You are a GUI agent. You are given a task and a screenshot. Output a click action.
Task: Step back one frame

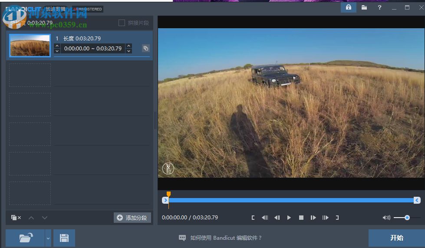coord(277,218)
